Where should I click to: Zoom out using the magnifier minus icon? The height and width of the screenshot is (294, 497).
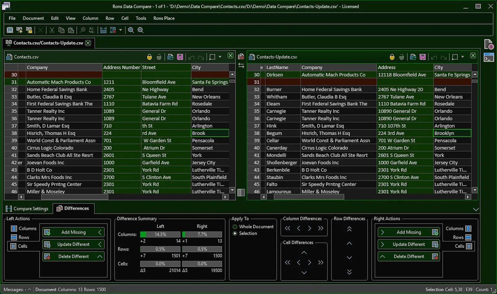(x=141, y=30)
